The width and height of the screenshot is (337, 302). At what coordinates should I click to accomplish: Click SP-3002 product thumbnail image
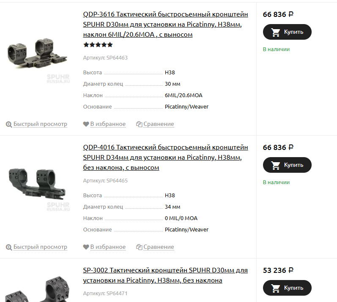tap(38, 288)
